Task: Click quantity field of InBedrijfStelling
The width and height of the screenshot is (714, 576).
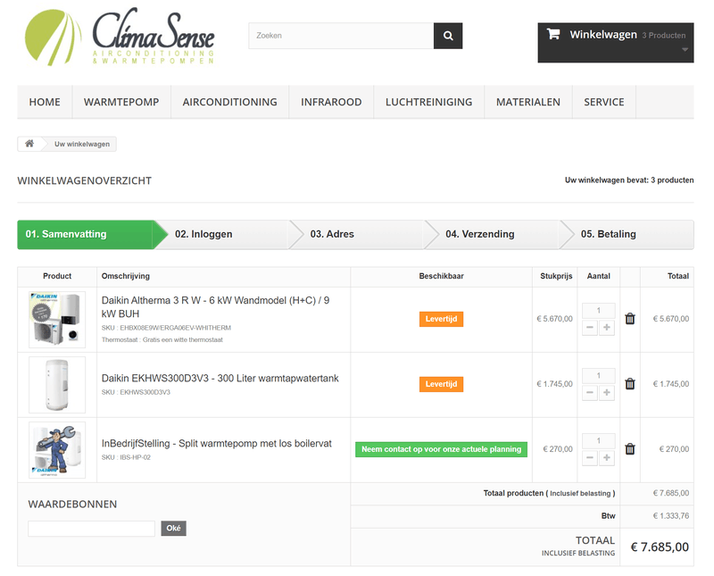Action: (x=598, y=440)
